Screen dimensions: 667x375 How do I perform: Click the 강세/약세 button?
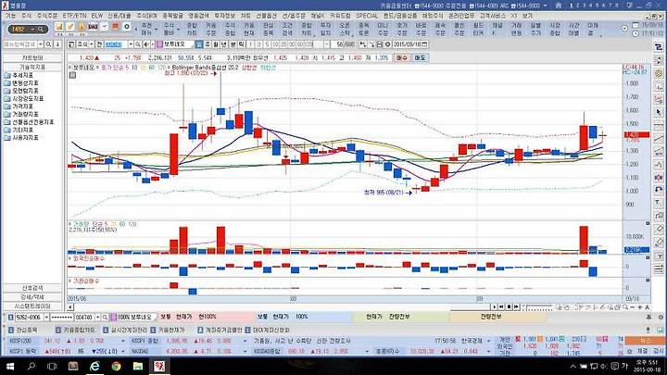point(32,297)
